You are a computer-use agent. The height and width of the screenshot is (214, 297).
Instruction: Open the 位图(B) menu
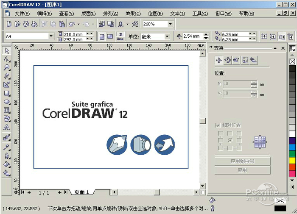(155, 14)
